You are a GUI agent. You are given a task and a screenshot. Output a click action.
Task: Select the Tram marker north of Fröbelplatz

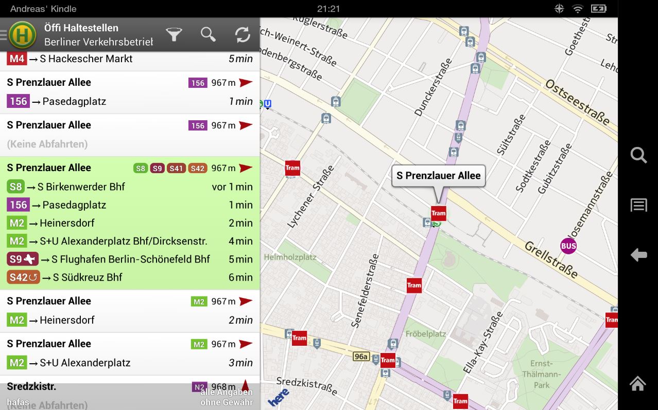pos(414,285)
